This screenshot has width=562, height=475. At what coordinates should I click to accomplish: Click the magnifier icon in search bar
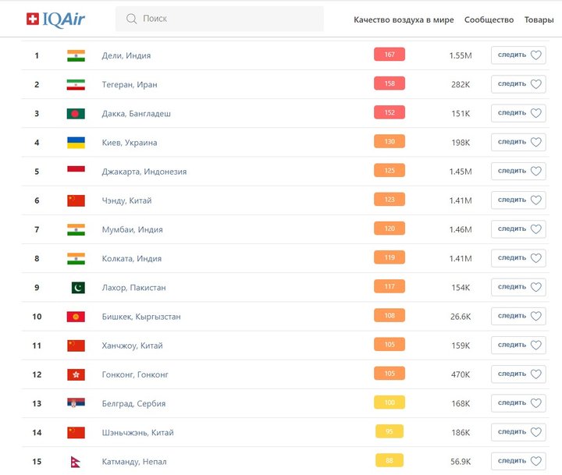131,19
